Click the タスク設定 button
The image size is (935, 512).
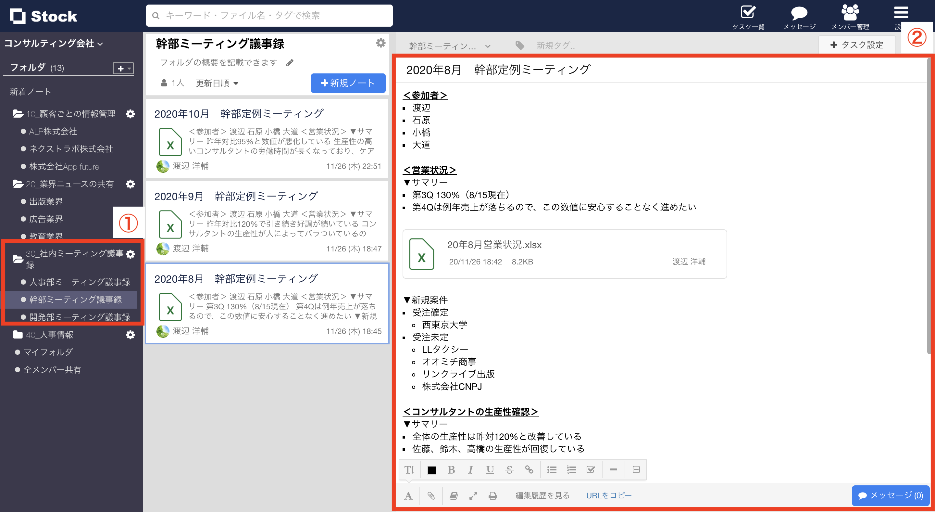point(857,45)
